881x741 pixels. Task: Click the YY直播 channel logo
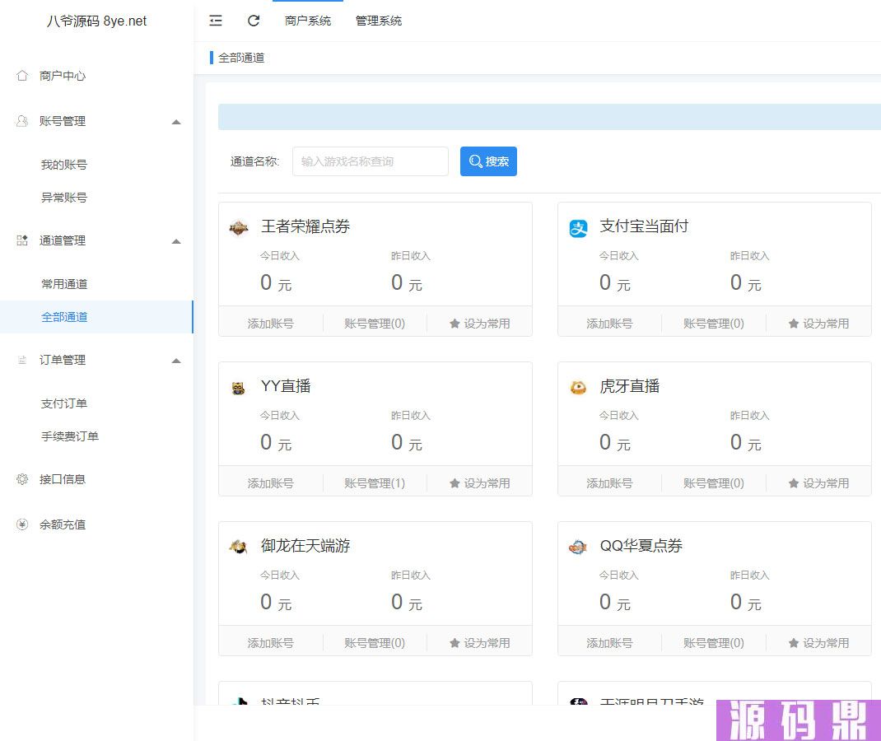(239, 388)
